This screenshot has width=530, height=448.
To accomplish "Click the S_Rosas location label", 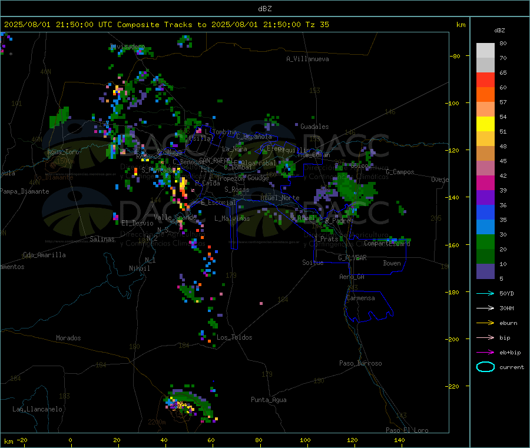I will click(x=237, y=190).
